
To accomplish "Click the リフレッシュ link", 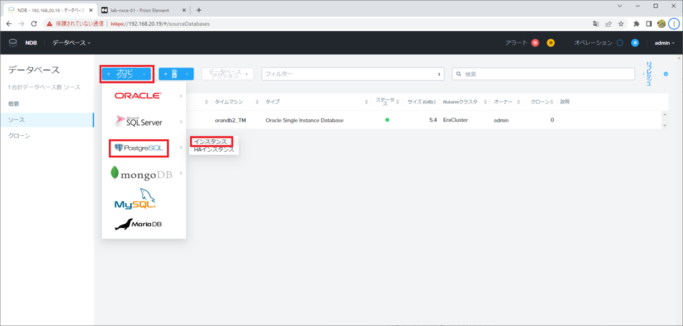I will 648,74.
